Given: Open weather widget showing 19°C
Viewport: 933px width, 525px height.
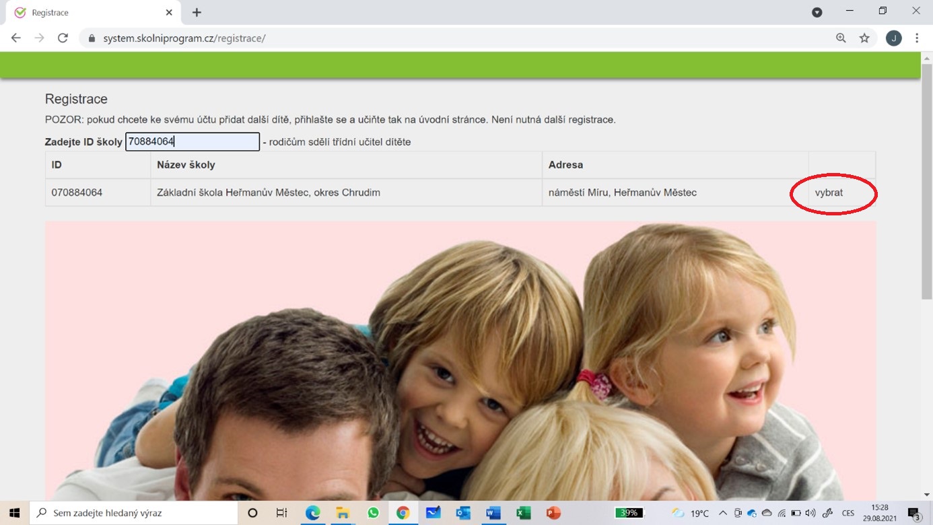Looking at the screenshot, I should (x=690, y=513).
